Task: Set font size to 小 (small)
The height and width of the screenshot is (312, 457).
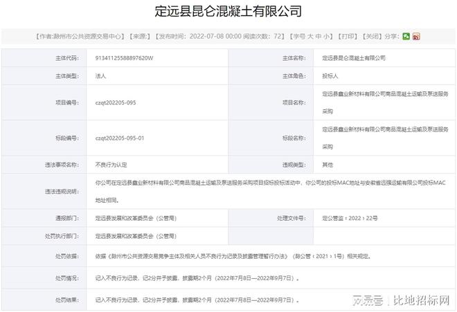Action: [326, 37]
